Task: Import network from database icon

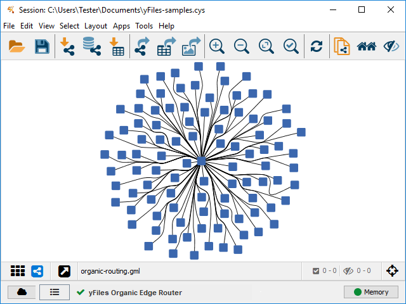Action: pos(92,46)
